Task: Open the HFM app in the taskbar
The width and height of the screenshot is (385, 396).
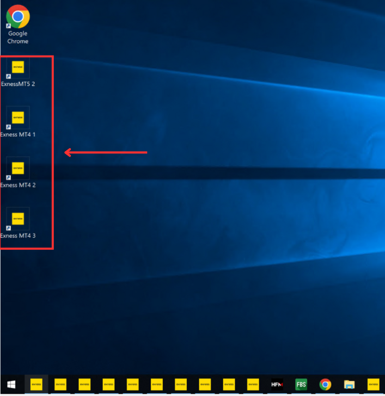Action: click(x=277, y=385)
